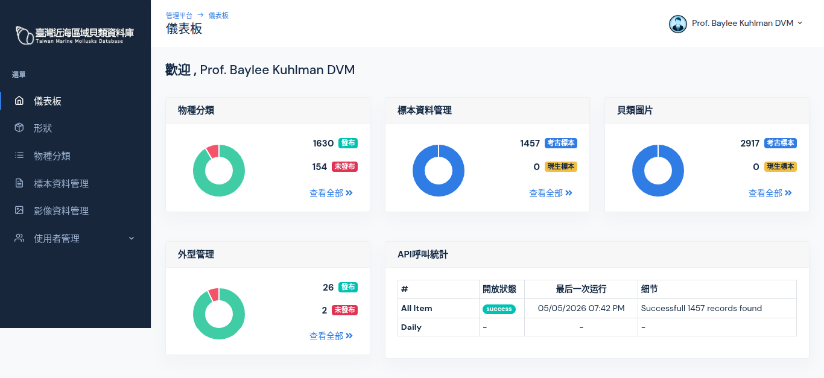The height and width of the screenshot is (378, 824).
Task: Click the 05/05/2026 07:42 PM timestamp
Action: point(581,308)
